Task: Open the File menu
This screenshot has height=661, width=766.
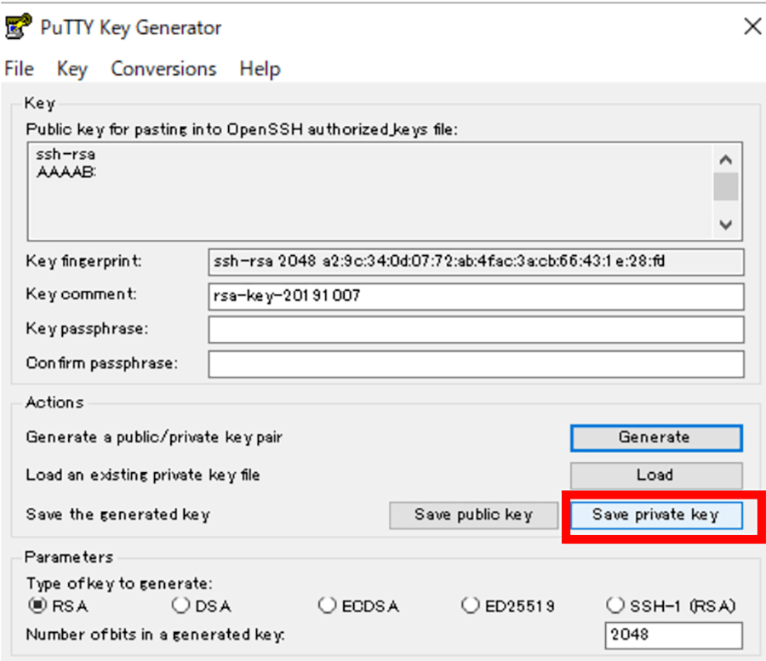Action: (x=19, y=69)
